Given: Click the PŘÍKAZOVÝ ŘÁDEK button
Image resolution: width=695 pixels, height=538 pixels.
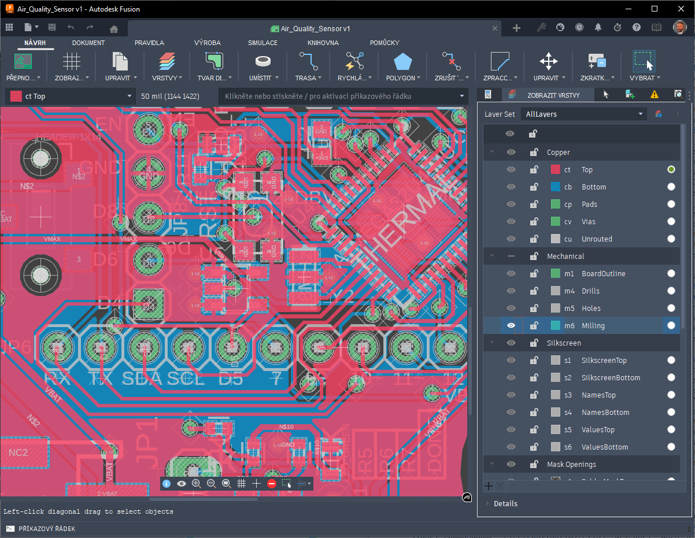Looking at the screenshot, I should coord(40,529).
